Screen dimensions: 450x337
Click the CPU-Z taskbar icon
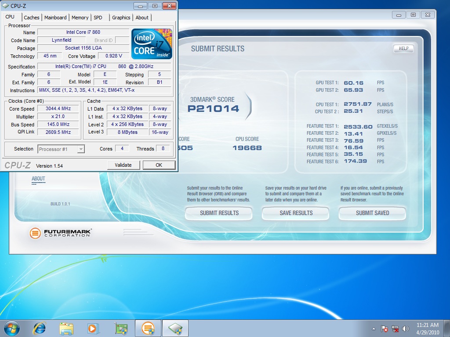175,328
